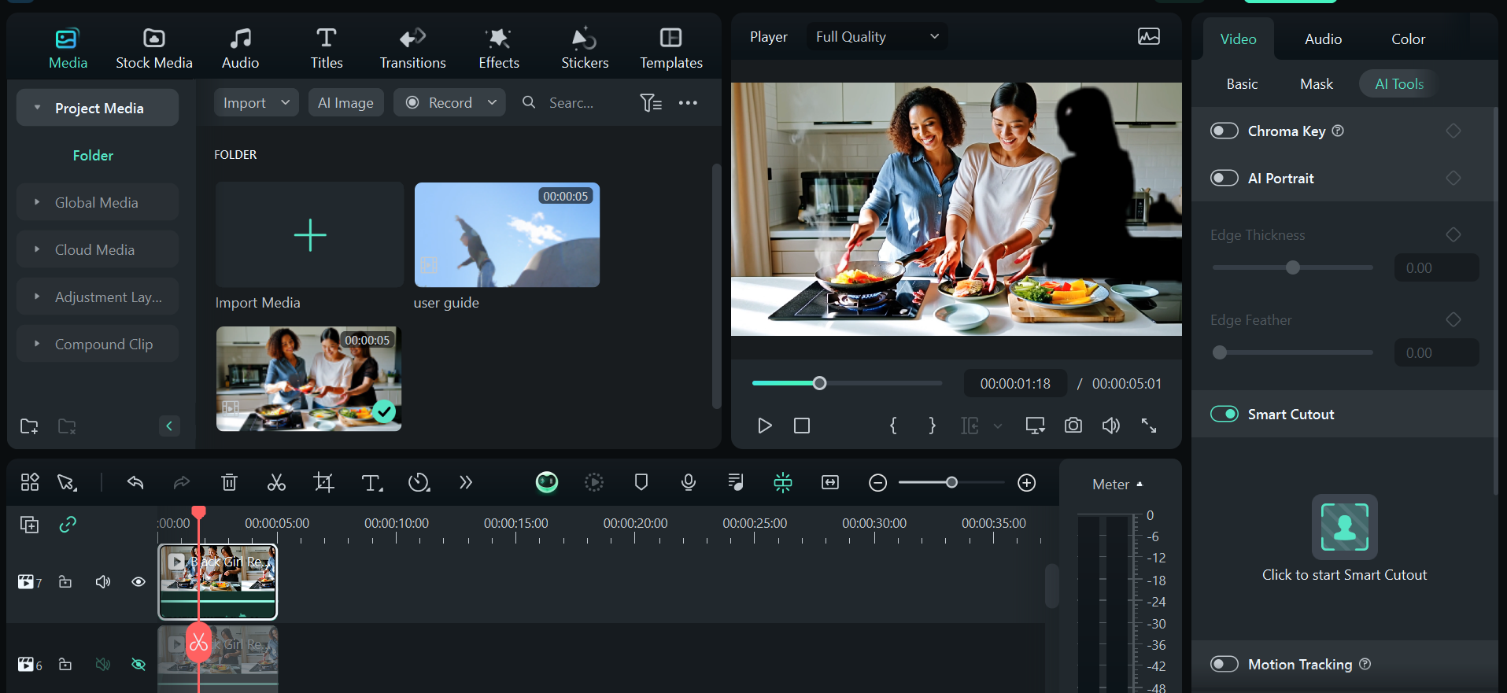This screenshot has height=693, width=1507.
Task: Expand the Compound Clip item
Action: [37, 344]
